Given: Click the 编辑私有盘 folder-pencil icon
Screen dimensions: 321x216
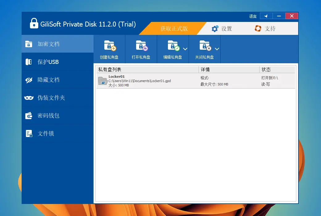Looking at the screenshot, I should [173, 45].
